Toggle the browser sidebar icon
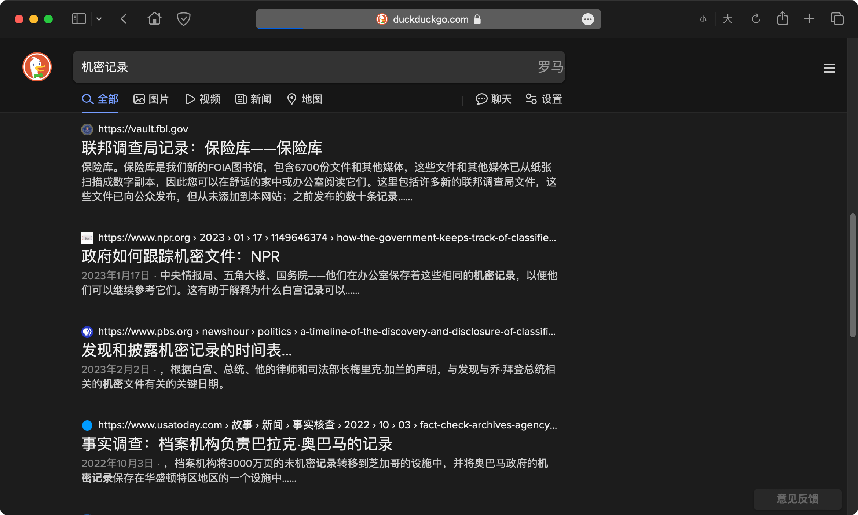 (79, 19)
